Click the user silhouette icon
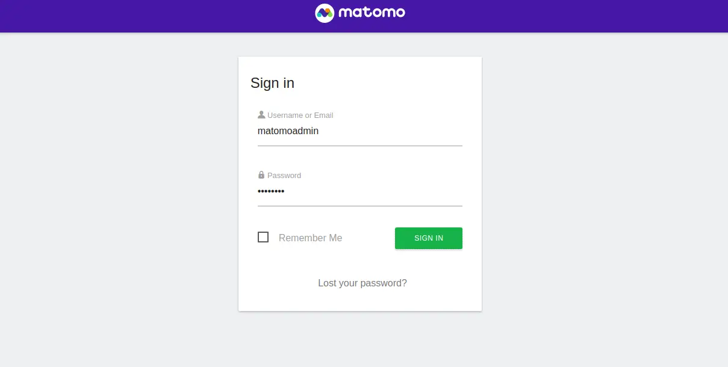This screenshot has height=367, width=728. (261, 114)
